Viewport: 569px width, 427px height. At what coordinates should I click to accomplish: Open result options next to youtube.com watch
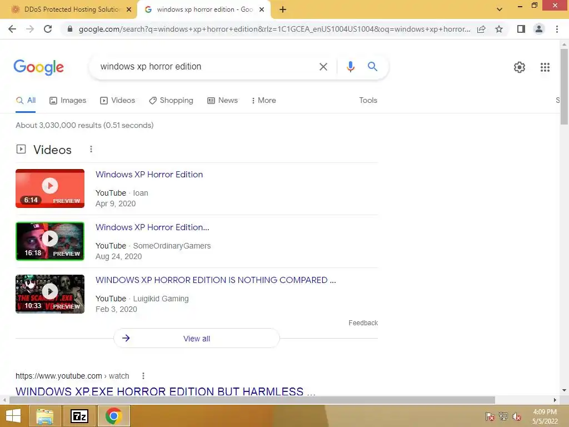143,376
